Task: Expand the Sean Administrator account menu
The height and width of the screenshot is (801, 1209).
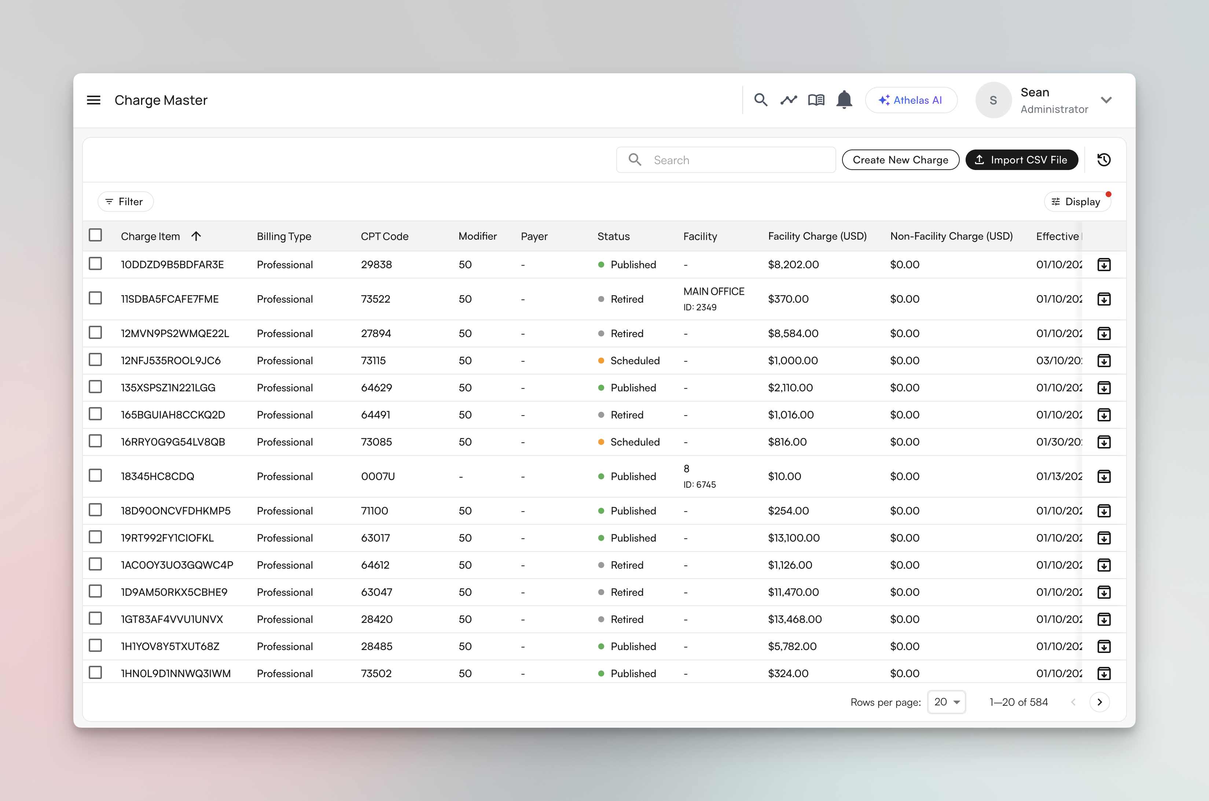Action: pyautogui.click(x=1106, y=100)
